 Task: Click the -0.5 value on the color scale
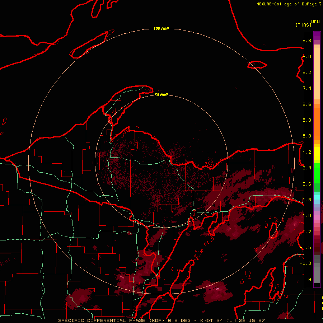305,248
